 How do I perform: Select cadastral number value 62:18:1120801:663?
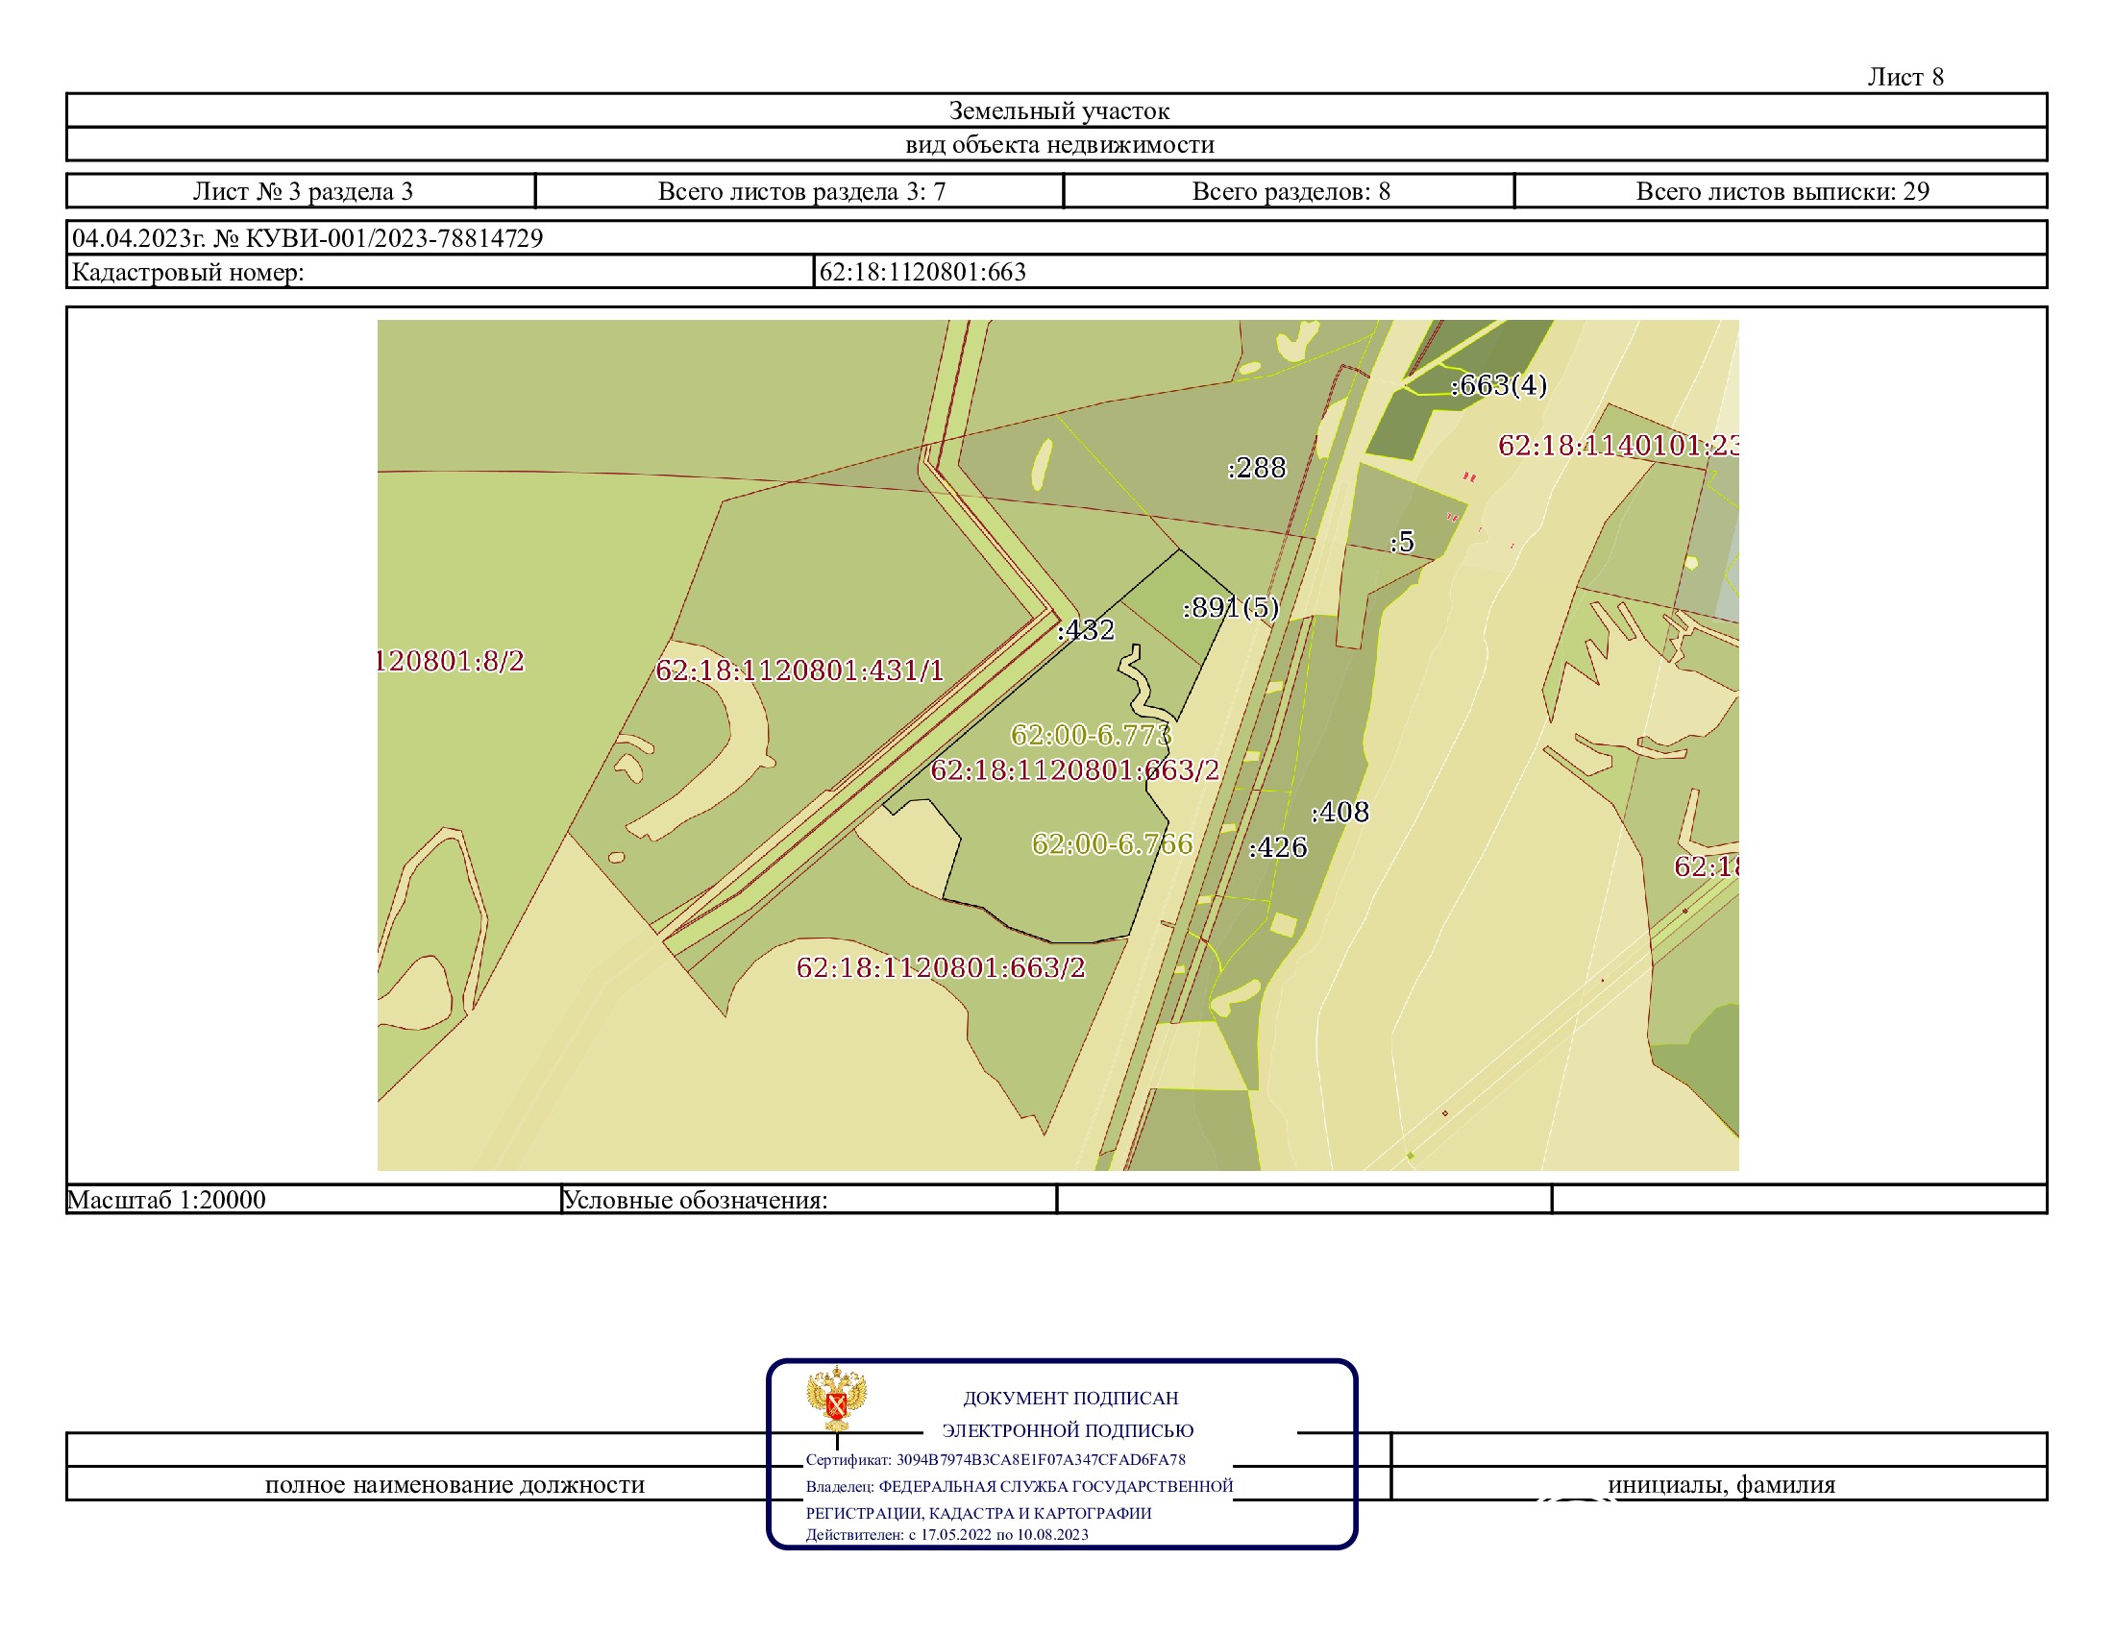pyautogui.click(x=922, y=273)
